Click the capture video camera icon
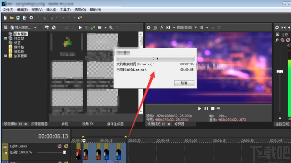The width and height of the screenshot is (291, 163). 47,27
